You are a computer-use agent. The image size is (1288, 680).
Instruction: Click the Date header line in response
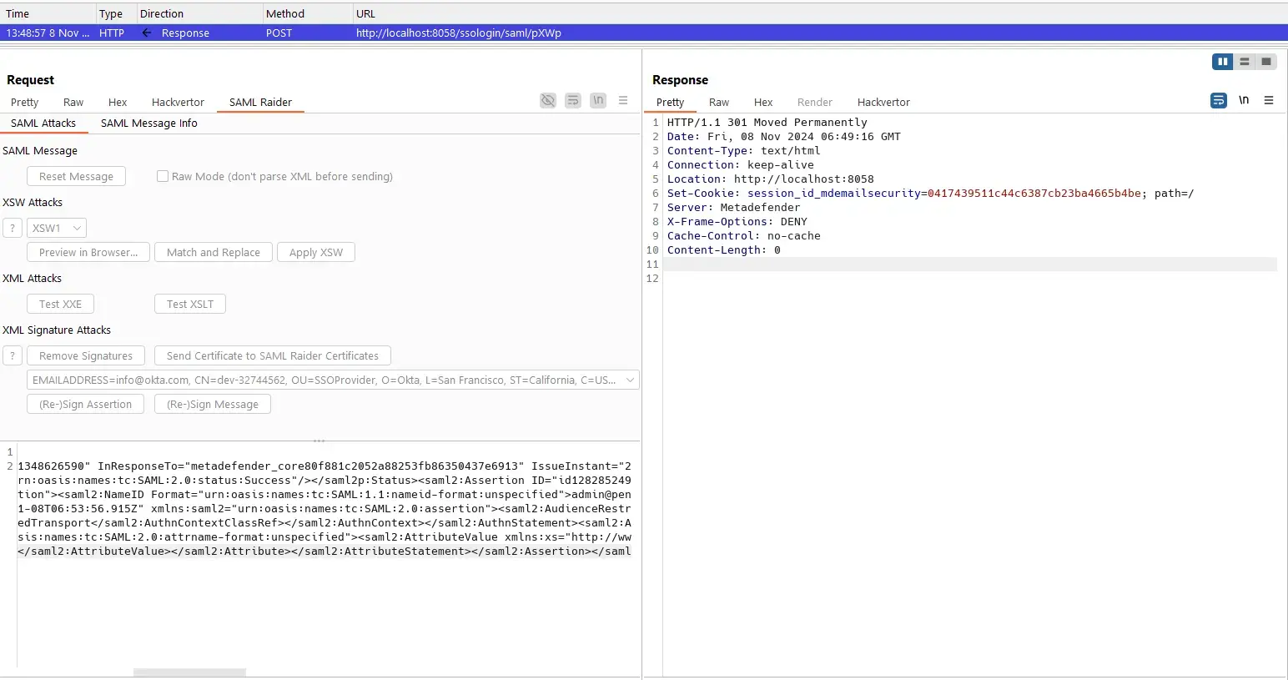783,136
